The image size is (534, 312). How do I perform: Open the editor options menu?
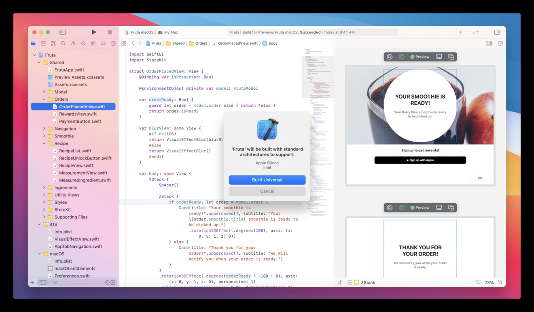click(489, 43)
